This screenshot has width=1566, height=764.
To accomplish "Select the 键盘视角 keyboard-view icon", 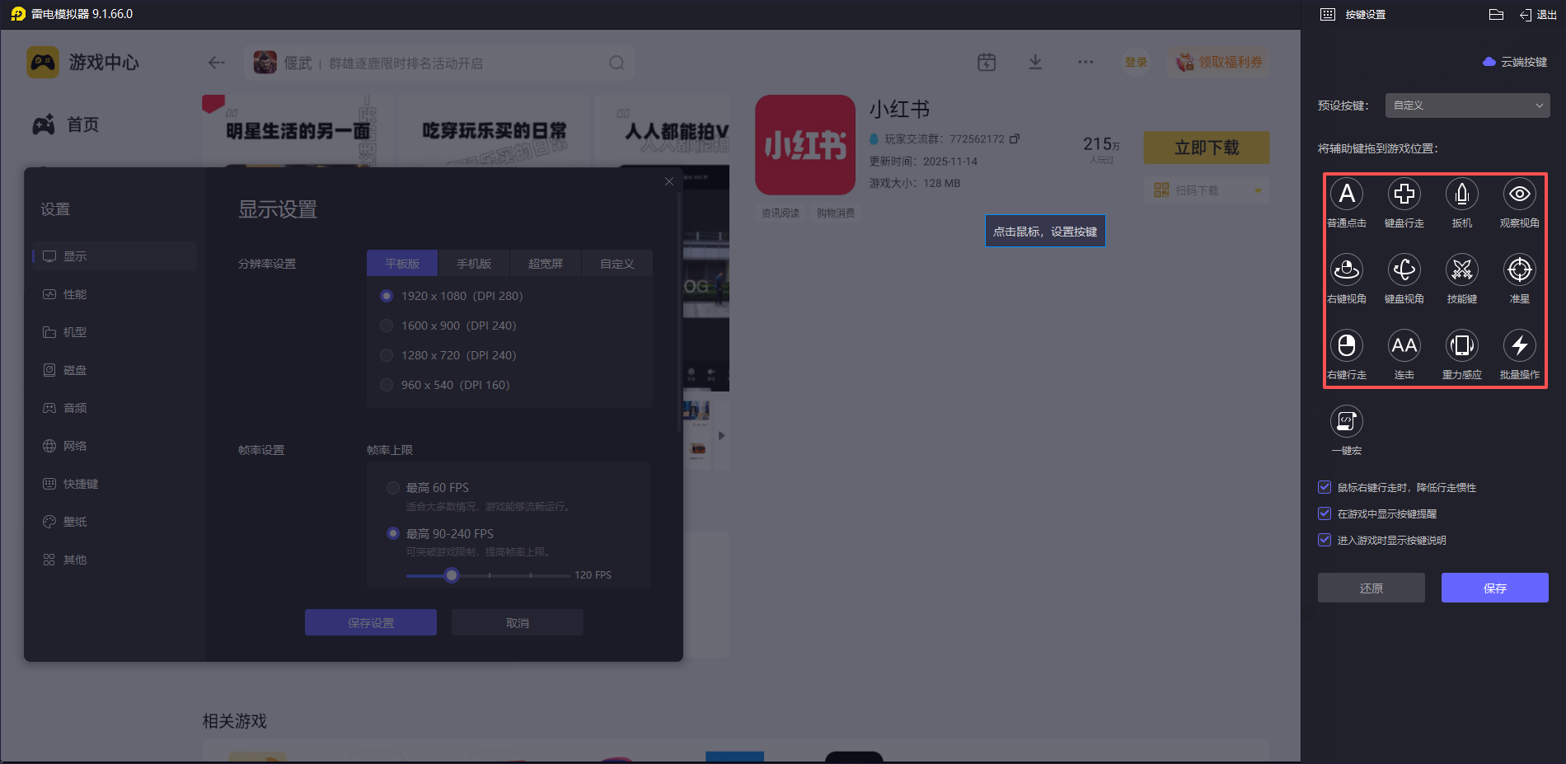I will coord(1404,270).
